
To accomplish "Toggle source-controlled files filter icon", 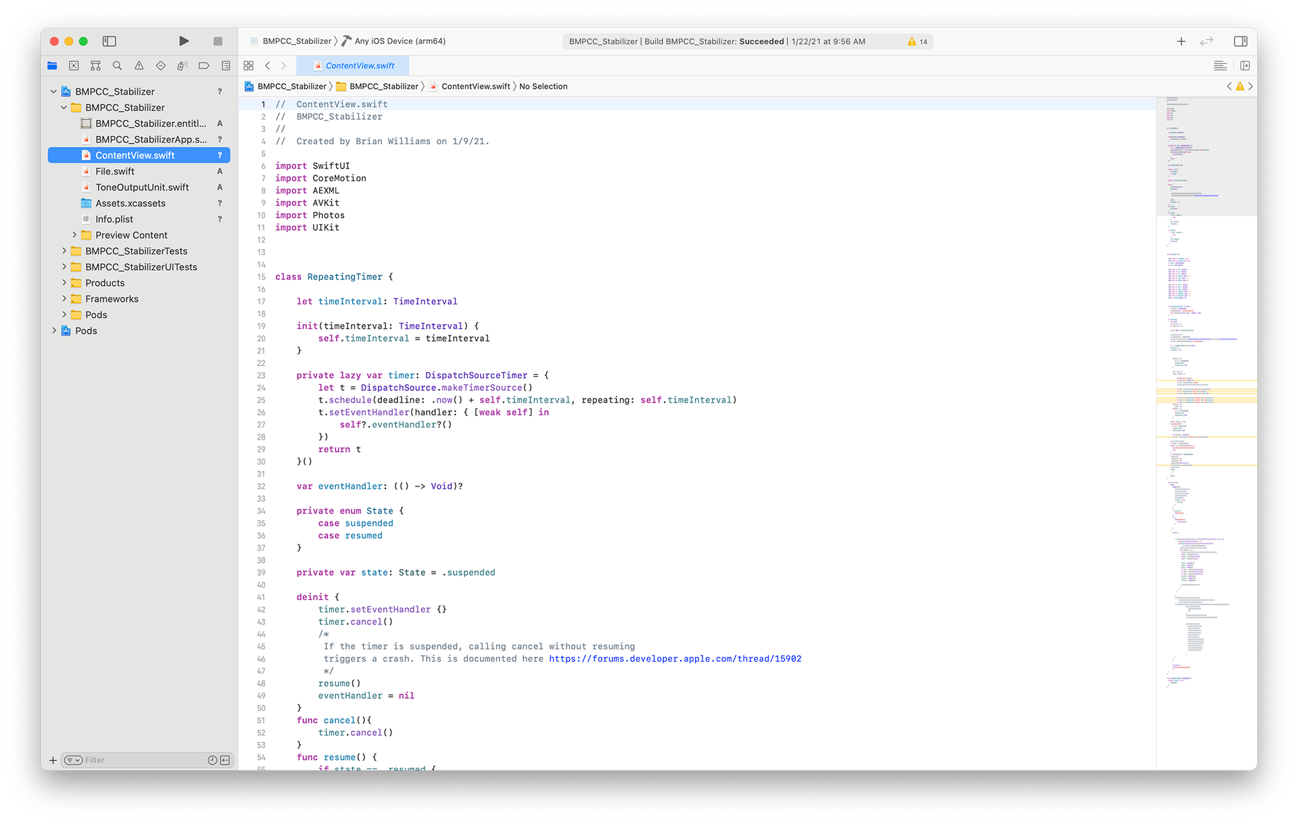I will (225, 760).
